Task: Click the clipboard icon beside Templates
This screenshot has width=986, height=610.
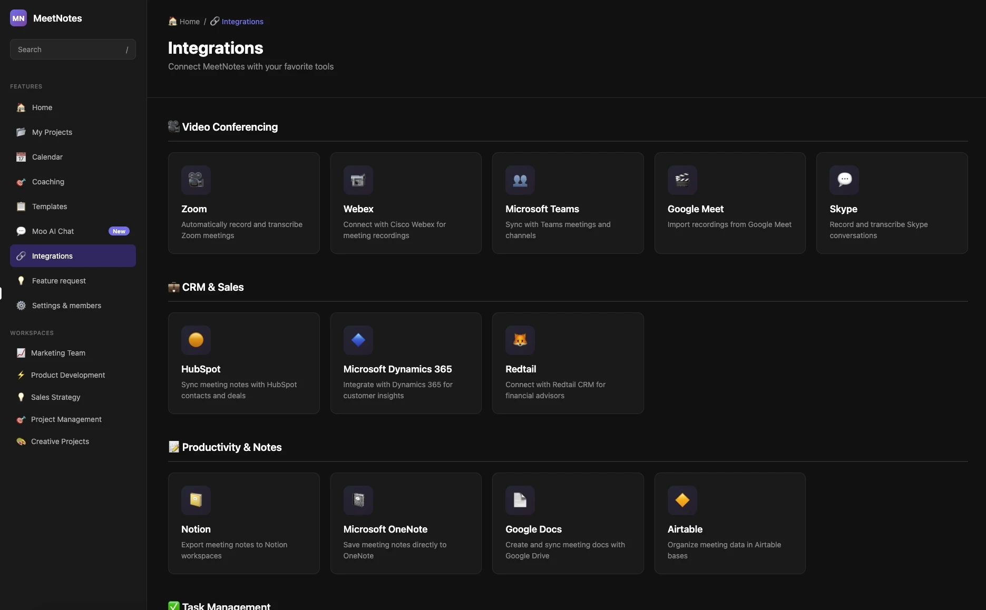Action: [21, 206]
